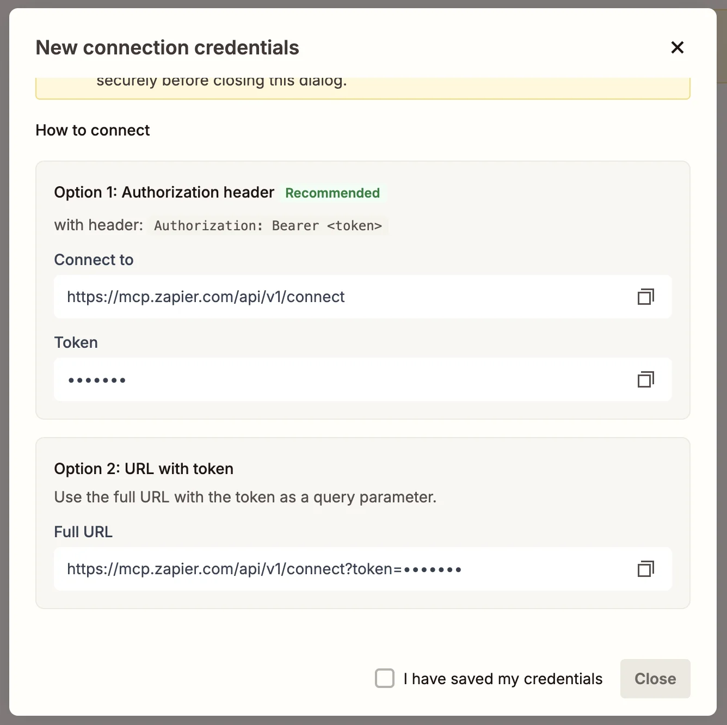Click the New connection credentials title

[x=167, y=47]
